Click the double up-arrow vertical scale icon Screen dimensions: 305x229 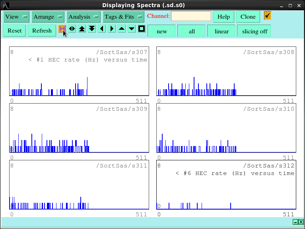(82, 29)
